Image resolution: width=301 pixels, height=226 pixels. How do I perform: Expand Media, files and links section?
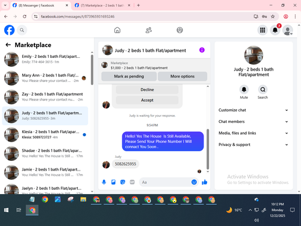tap(253, 133)
